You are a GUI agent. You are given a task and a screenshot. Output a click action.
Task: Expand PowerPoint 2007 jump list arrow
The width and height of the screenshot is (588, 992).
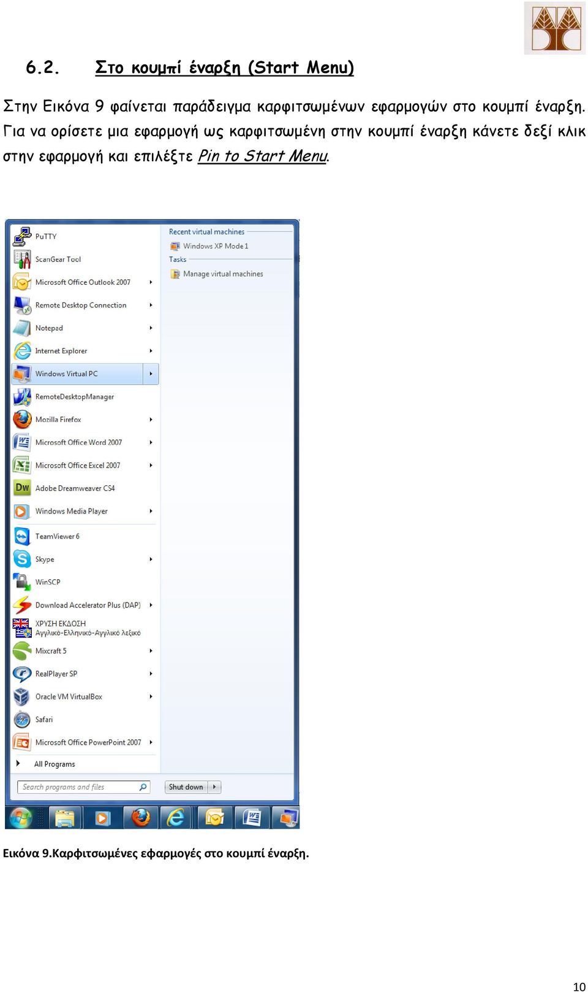[x=151, y=742]
